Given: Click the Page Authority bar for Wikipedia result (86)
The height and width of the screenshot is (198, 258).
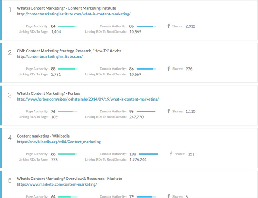Looking at the screenshot, I should coord(68,154).
